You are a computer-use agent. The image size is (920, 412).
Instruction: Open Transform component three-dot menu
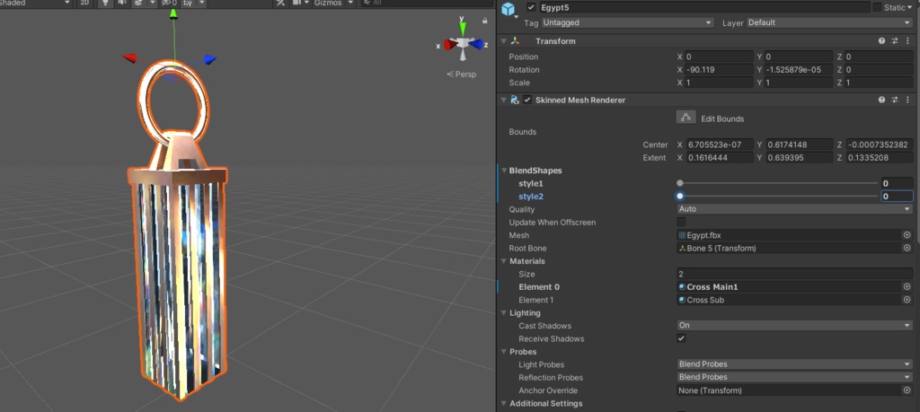908,41
